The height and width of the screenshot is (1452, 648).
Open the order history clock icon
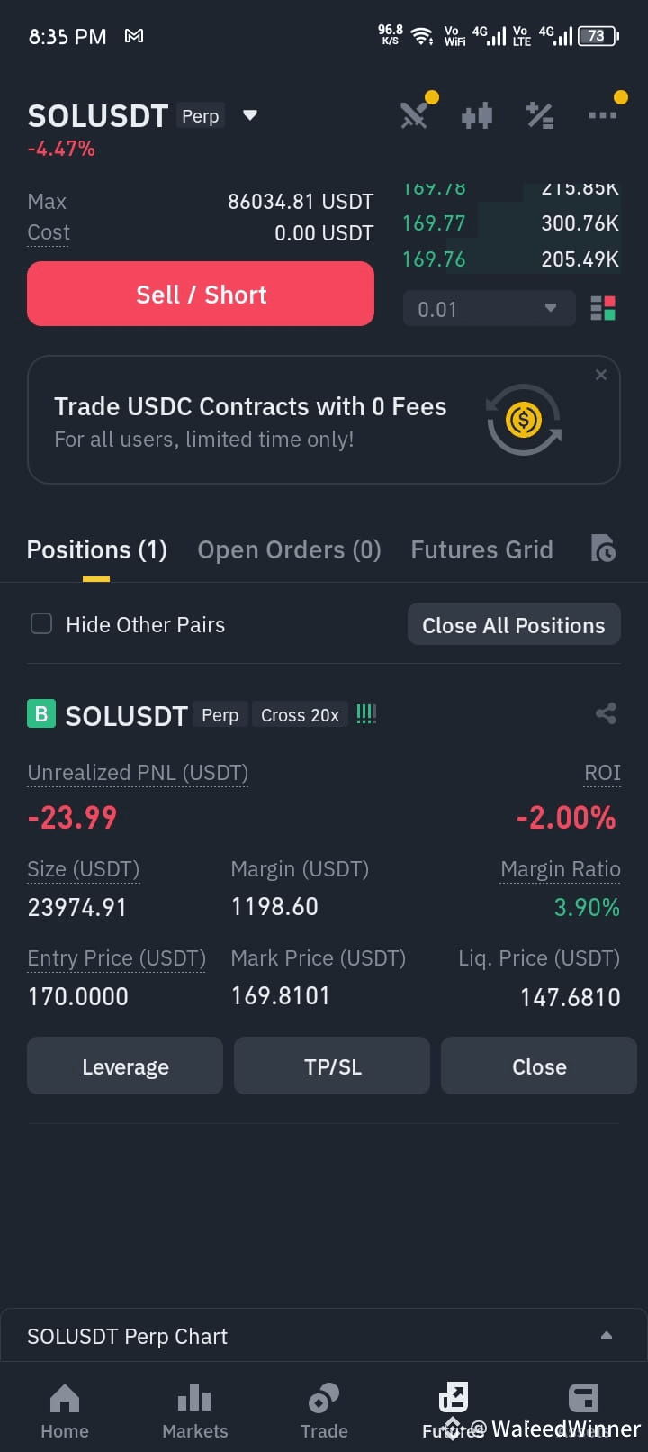pos(603,549)
